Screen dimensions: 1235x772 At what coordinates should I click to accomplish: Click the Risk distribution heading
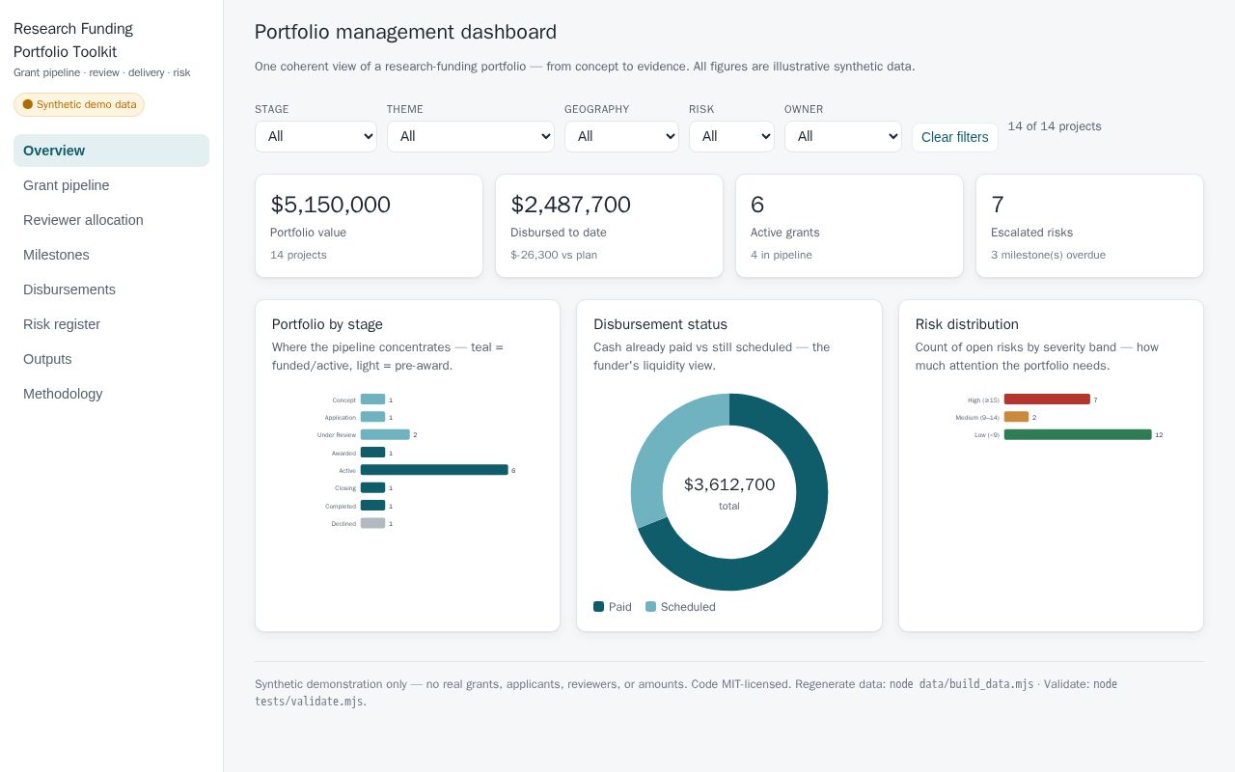click(967, 324)
